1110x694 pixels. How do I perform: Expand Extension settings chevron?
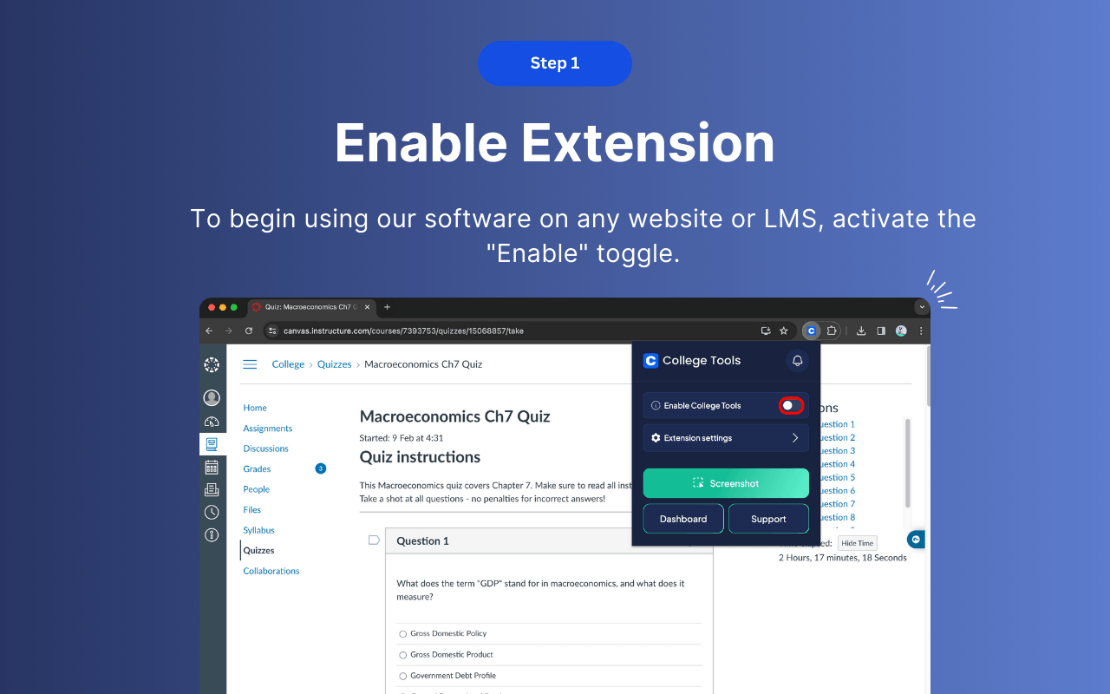tap(794, 438)
